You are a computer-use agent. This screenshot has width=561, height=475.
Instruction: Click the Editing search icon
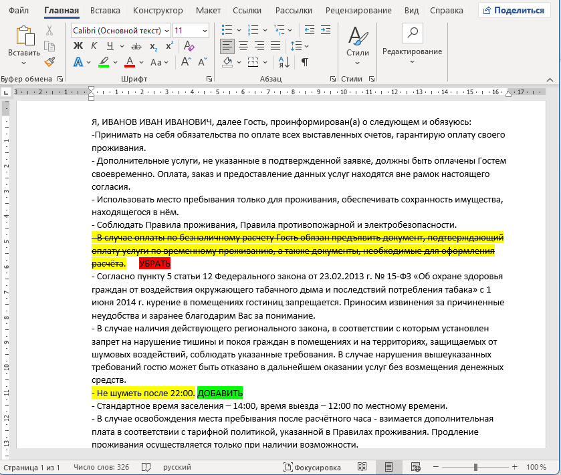coord(412,33)
